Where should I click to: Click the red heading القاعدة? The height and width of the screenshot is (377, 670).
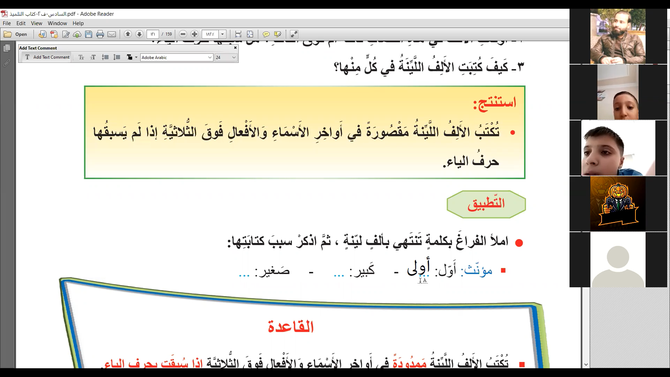[291, 327]
